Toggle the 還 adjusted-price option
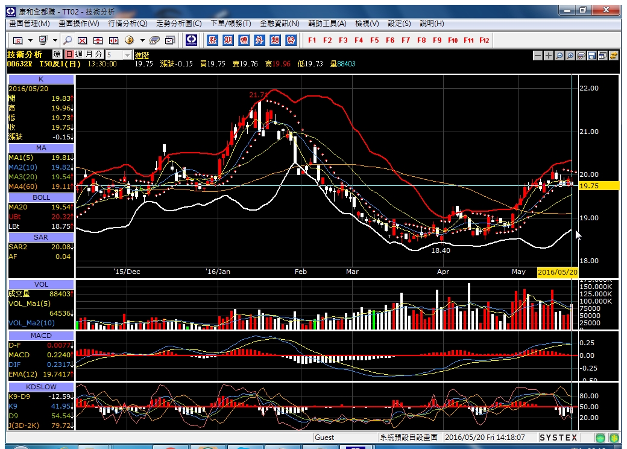This screenshot has height=449, width=627. click(x=57, y=54)
